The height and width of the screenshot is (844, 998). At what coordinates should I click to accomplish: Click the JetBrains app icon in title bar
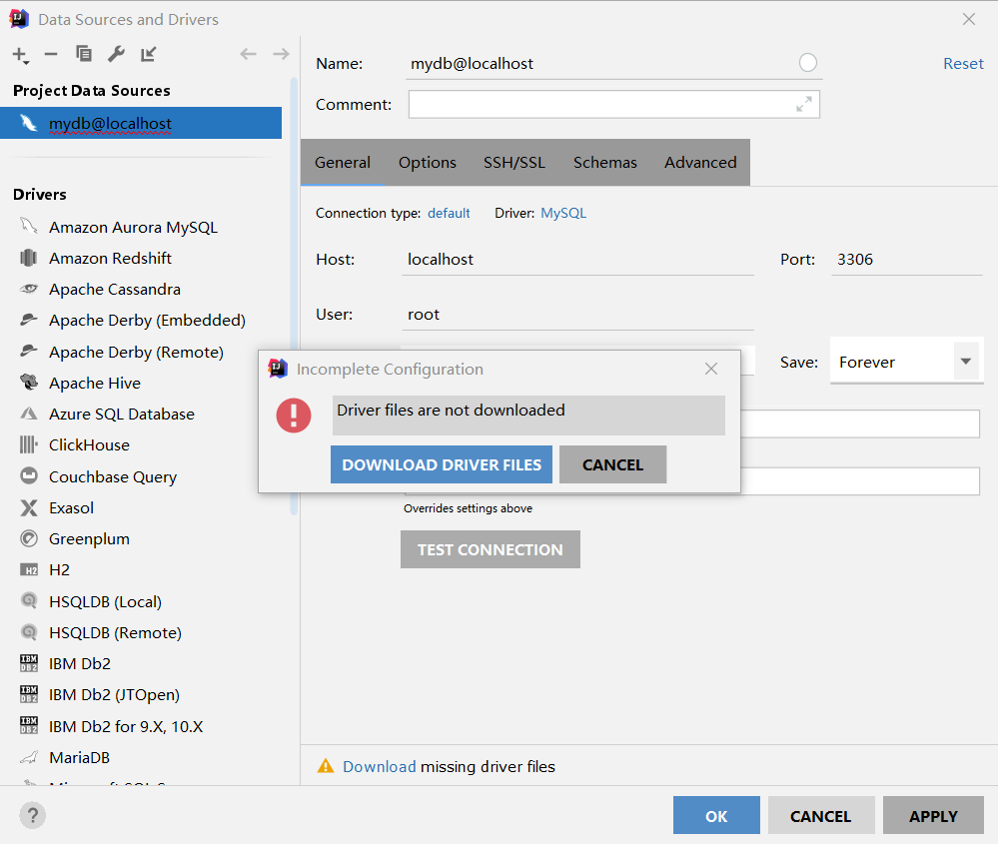coord(19,19)
